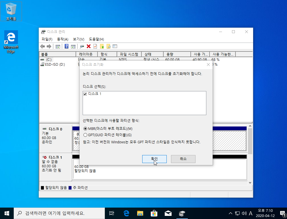The image size is (287, 219).
Task: Open Help via the blue question mark icon
Action: [67, 47]
